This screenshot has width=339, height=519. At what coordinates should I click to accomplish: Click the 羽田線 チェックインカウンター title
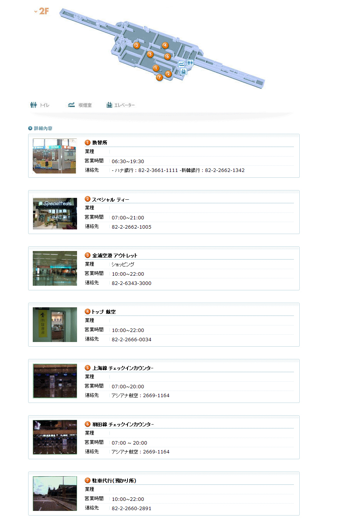(123, 424)
